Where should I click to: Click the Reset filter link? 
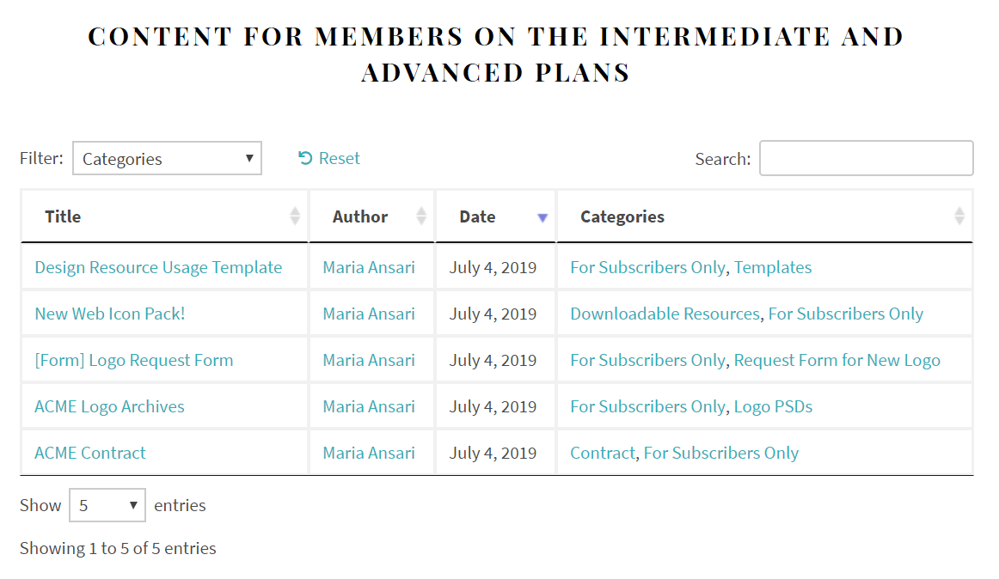coord(328,158)
